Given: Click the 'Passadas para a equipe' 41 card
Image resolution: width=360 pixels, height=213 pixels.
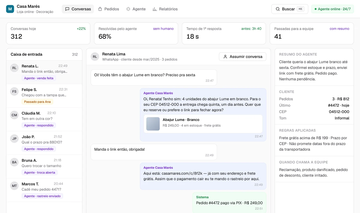Looking at the screenshot, I should 312,33.
